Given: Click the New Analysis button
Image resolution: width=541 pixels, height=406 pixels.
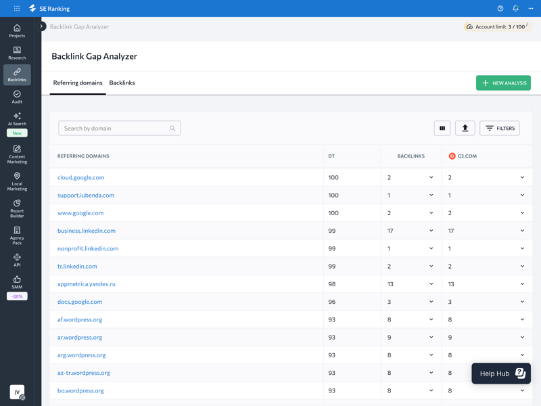Looking at the screenshot, I should click(503, 83).
